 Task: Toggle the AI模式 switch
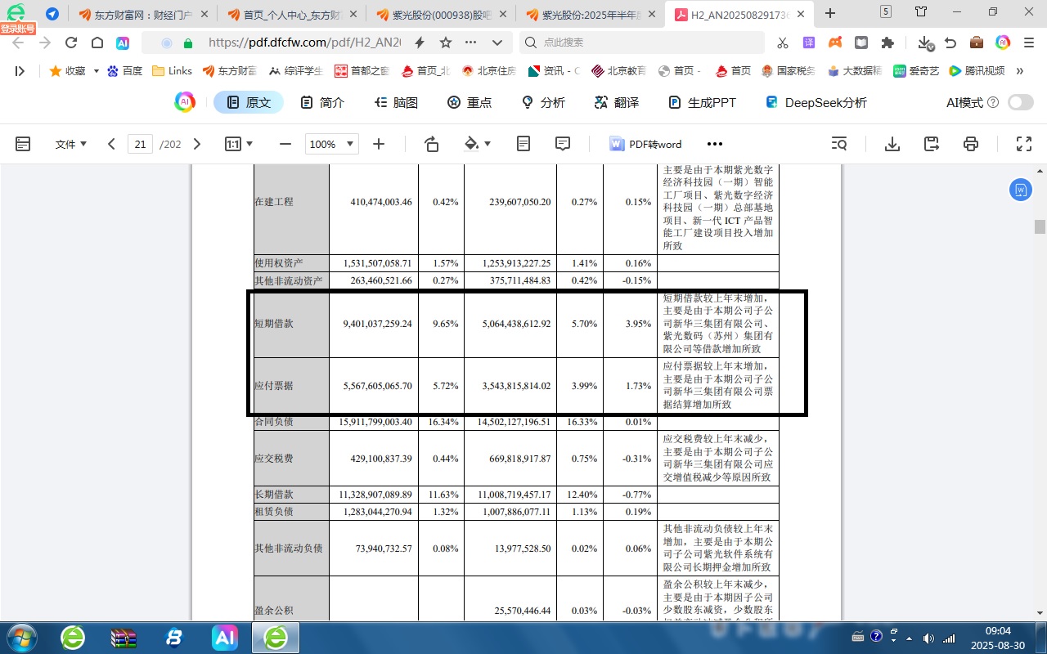[x=1021, y=102]
